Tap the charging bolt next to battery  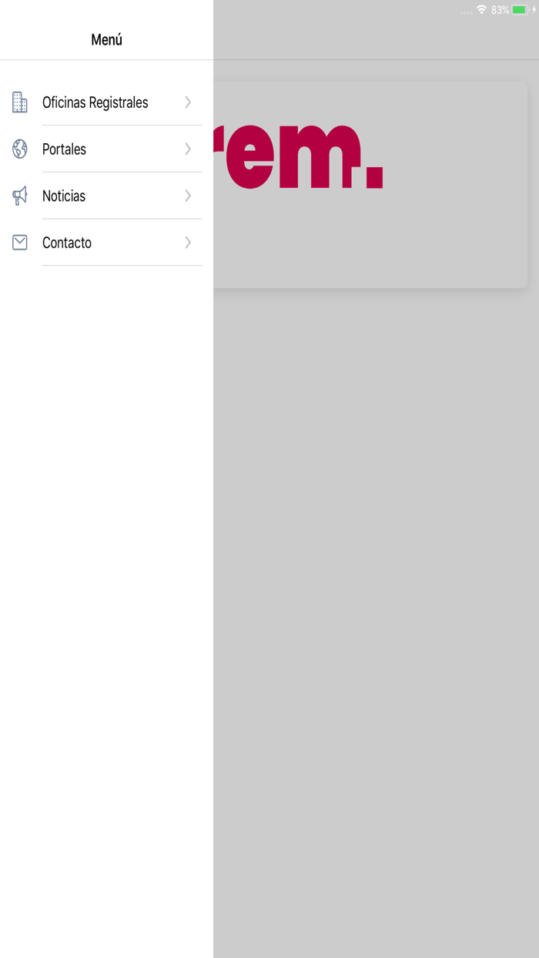pos(534,10)
